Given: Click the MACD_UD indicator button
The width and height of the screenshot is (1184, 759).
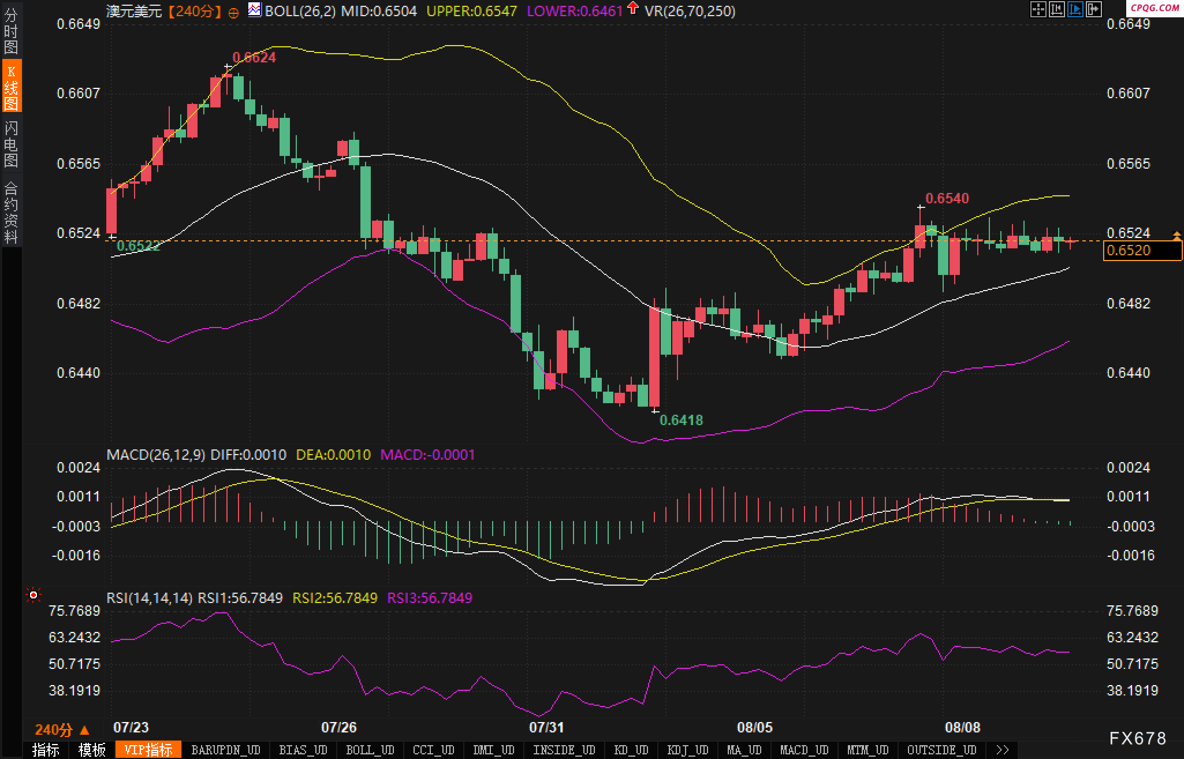Looking at the screenshot, I should click(804, 750).
